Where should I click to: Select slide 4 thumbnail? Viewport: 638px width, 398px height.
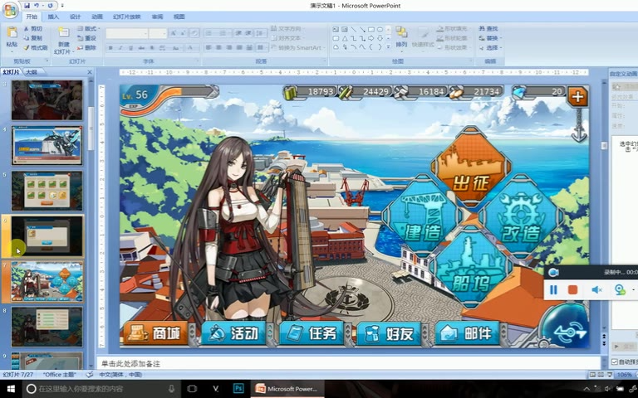tap(47, 145)
